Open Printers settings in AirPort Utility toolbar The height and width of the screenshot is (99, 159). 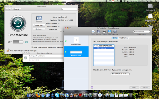pos(104,32)
